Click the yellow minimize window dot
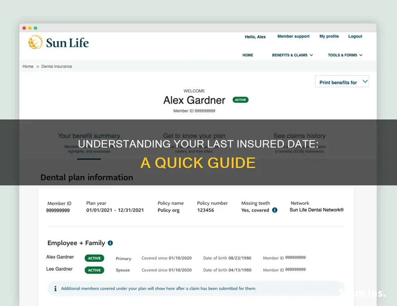Viewport: 397px width, 306px height. pos(30,28)
